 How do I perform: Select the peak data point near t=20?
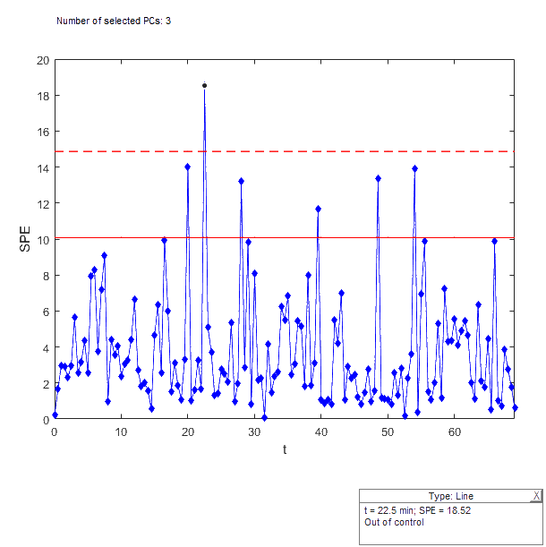click(x=188, y=167)
